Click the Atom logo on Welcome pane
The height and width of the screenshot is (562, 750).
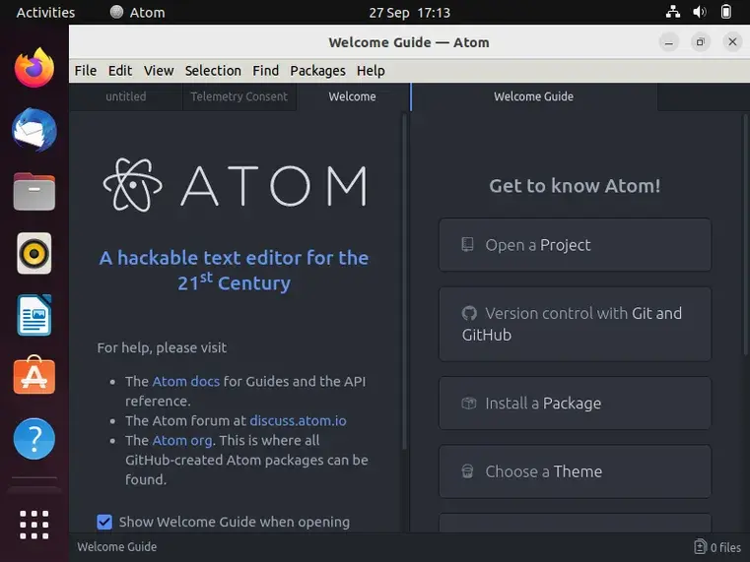point(235,185)
